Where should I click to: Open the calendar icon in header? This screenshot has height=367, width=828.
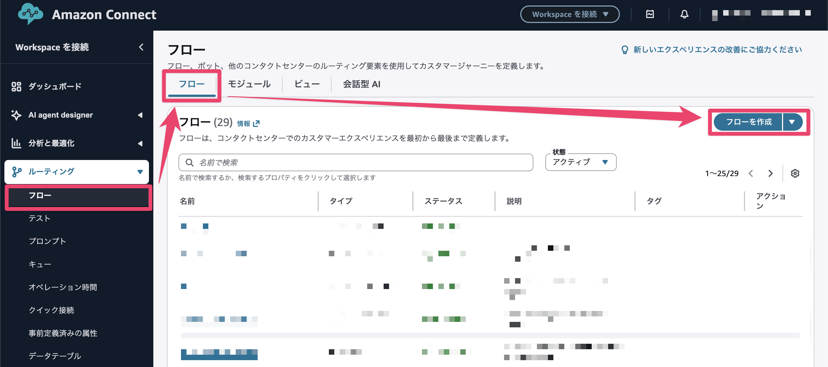point(649,14)
